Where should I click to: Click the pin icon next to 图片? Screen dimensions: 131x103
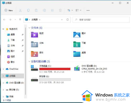pyautogui.click(x=23, y=51)
